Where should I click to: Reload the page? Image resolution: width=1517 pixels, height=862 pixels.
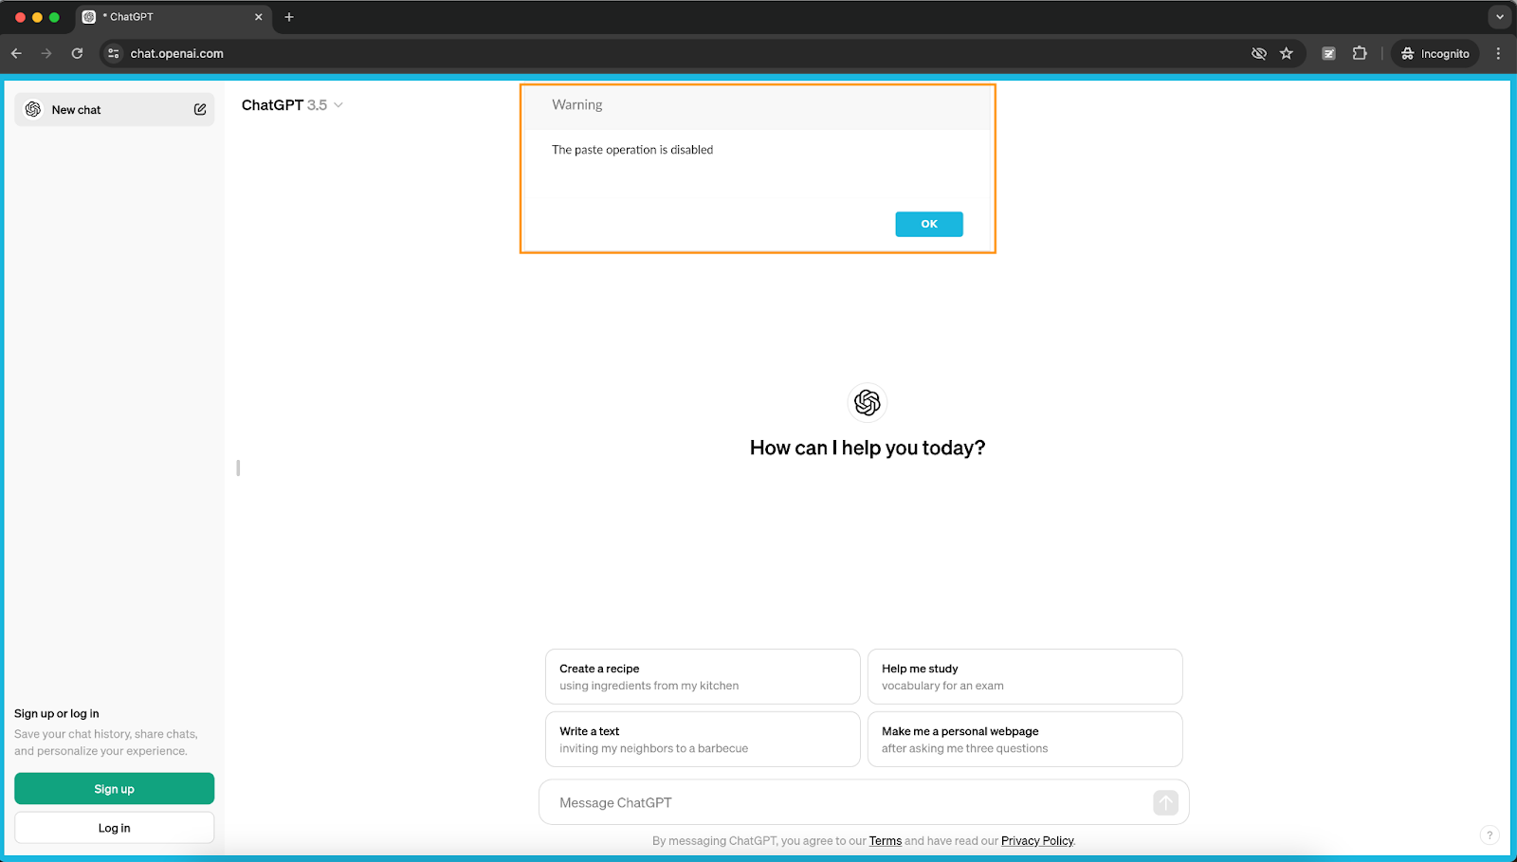[77, 54]
